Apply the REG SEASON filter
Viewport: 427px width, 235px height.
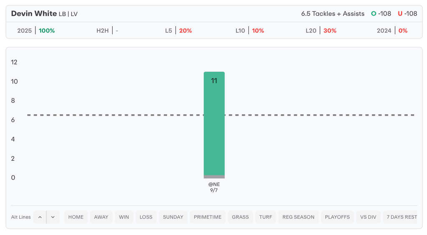[298, 217]
